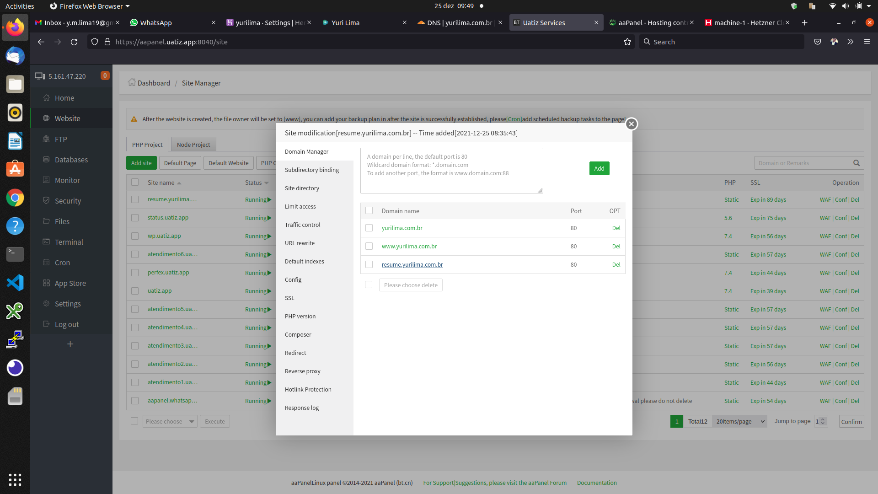
Task: Click the add-menu plus icon in sidebar
Action: click(x=70, y=344)
